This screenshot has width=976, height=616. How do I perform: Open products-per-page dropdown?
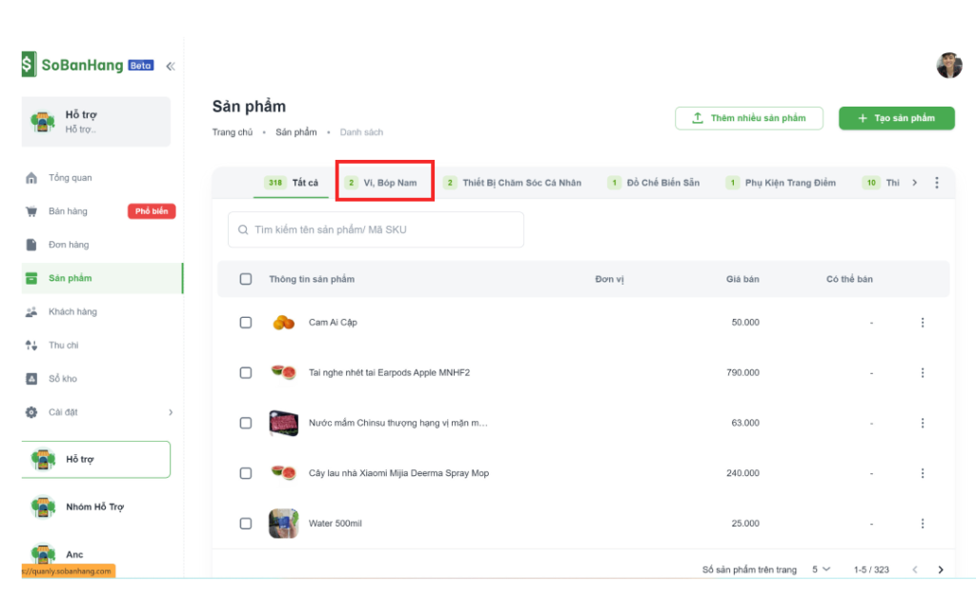[821, 569]
